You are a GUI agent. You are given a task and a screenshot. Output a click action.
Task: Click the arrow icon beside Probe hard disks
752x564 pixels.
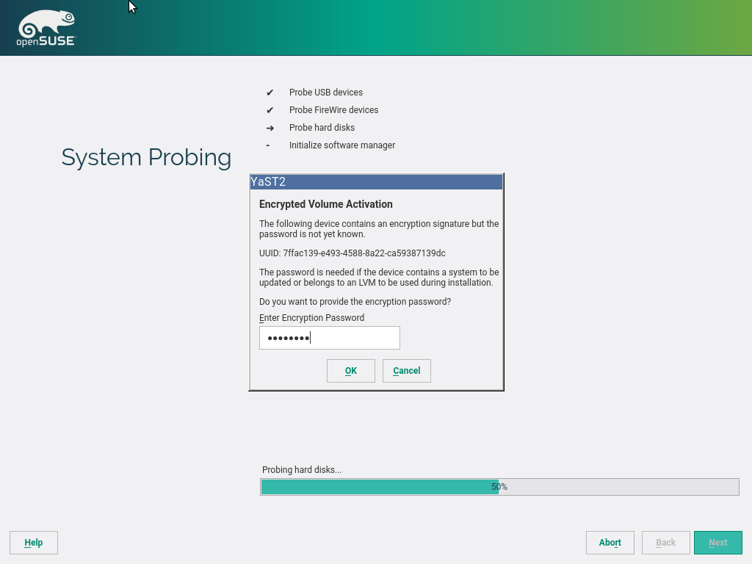point(270,128)
